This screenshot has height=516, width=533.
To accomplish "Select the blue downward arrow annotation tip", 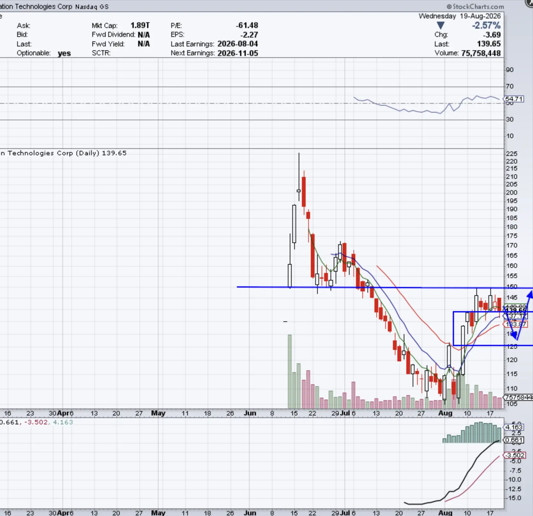I will 516,336.
